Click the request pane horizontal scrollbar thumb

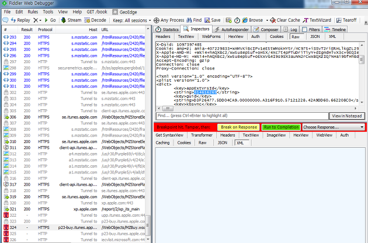[x=168, y=109]
